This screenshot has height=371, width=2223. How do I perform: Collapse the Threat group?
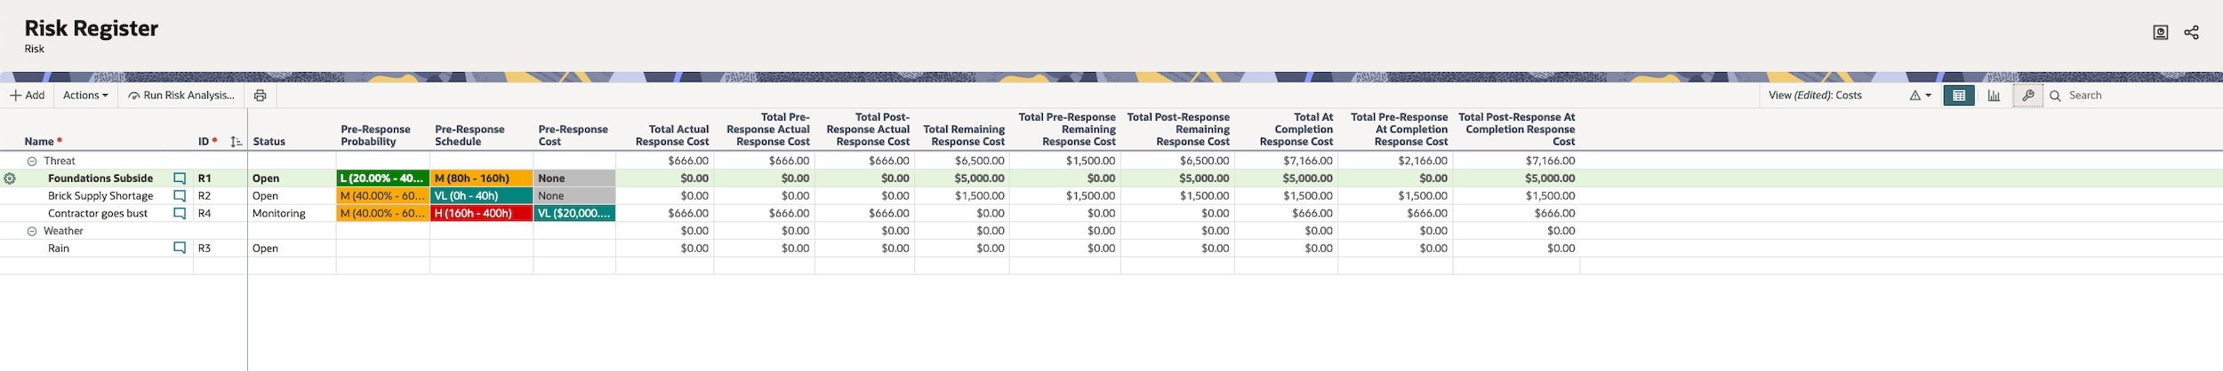coord(32,162)
